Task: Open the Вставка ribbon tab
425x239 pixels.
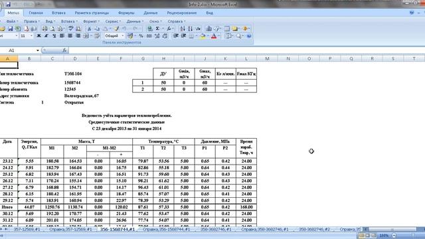Action: tap(58, 13)
